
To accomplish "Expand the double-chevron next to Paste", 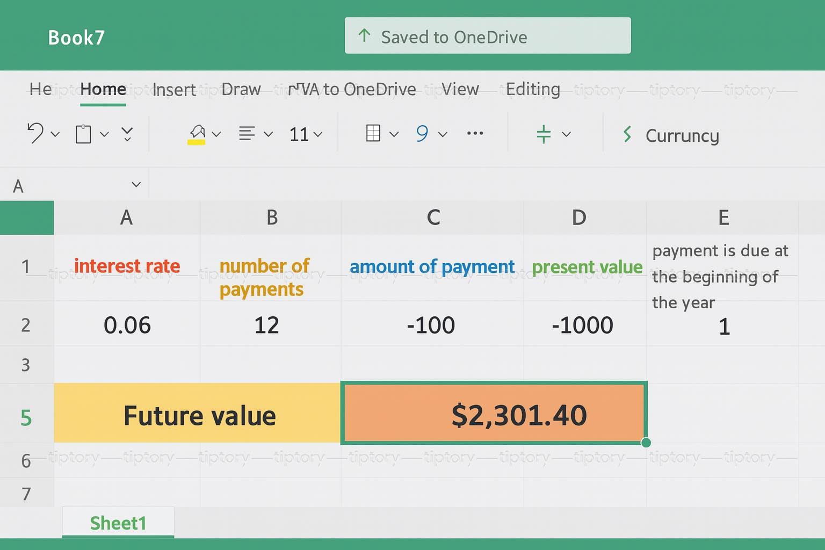I will point(127,134).
